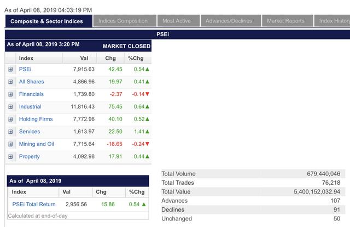Image resolution: width=350 pixels, height=227 pixels.
Task: Click the Total Value figure 5,400,152,032.94
Action: 317,191
